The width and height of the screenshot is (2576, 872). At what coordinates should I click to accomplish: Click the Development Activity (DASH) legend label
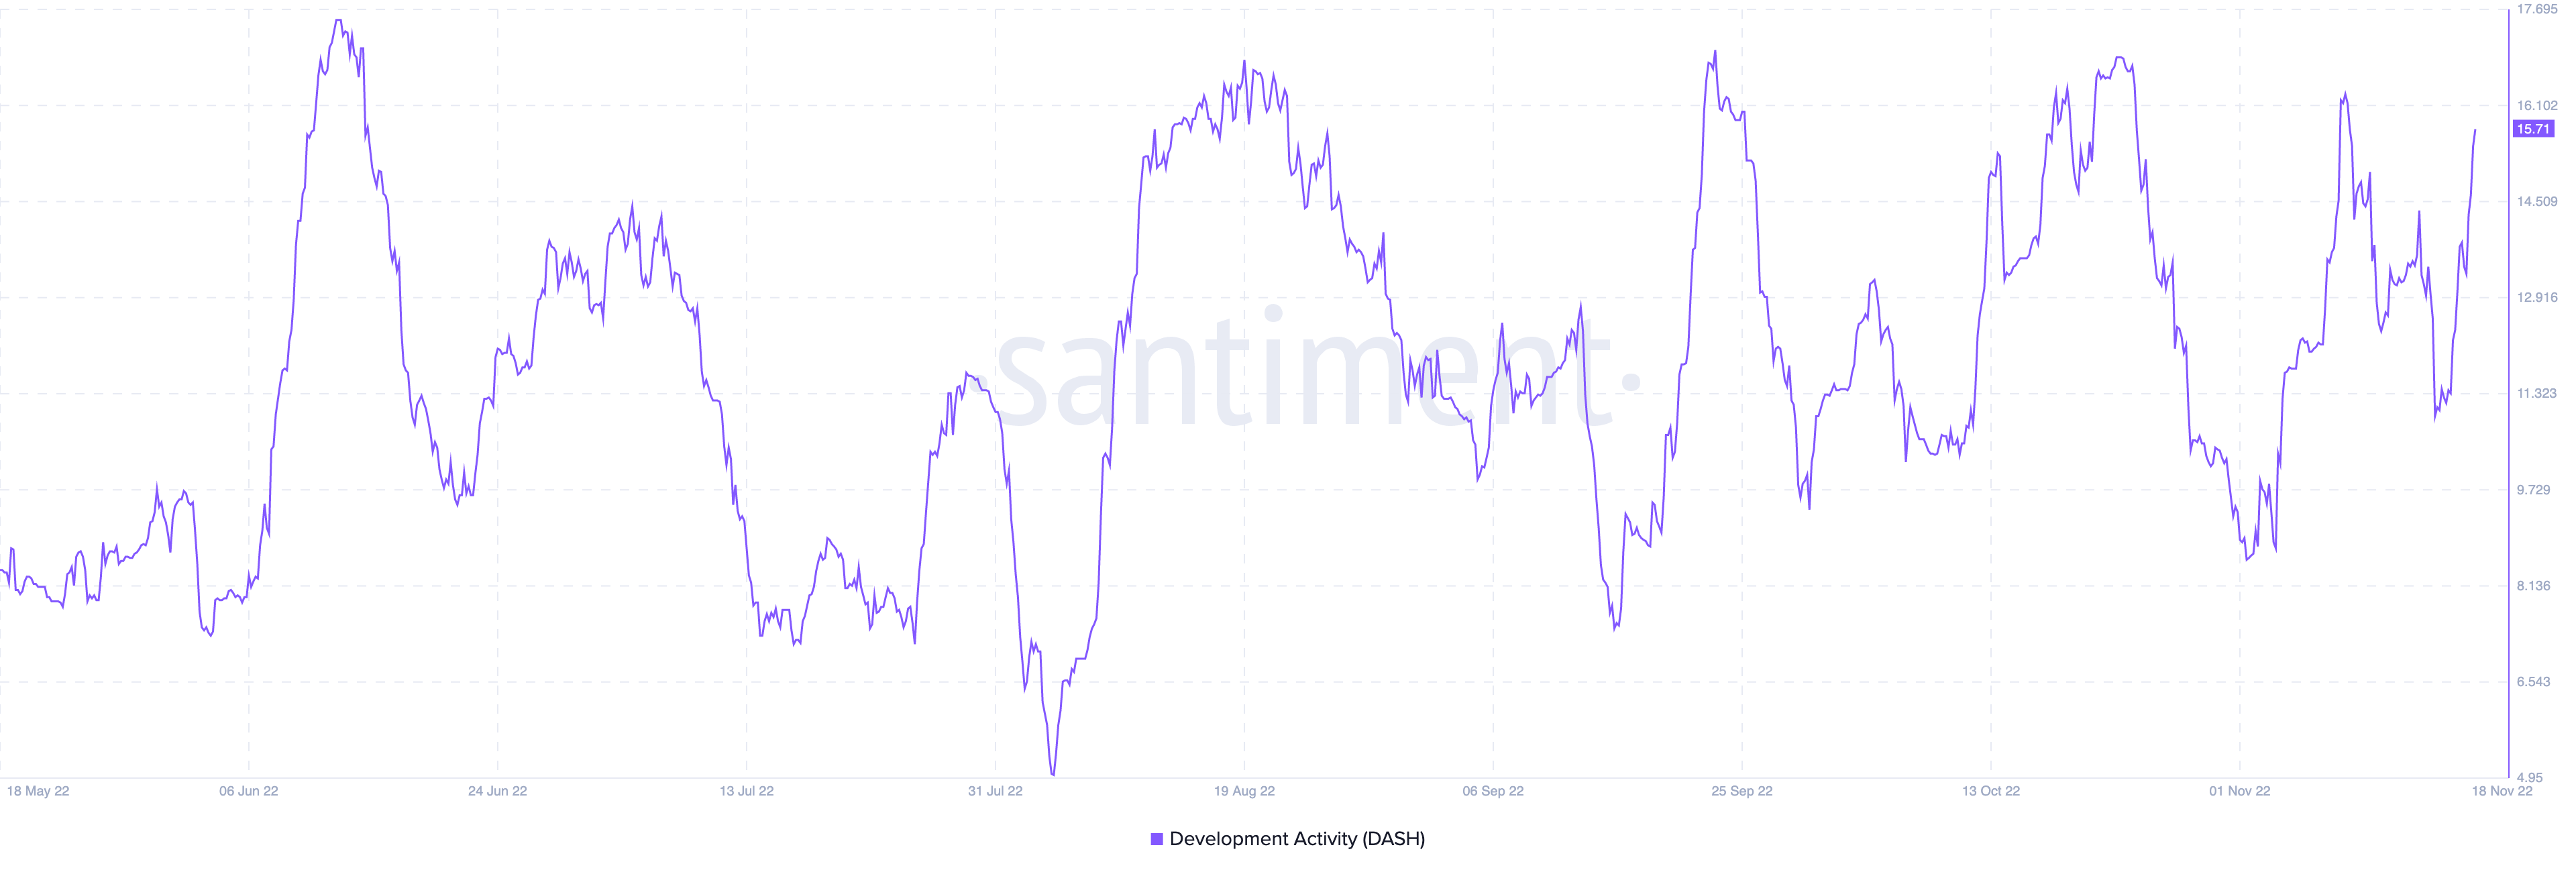tap(1297, 839)
